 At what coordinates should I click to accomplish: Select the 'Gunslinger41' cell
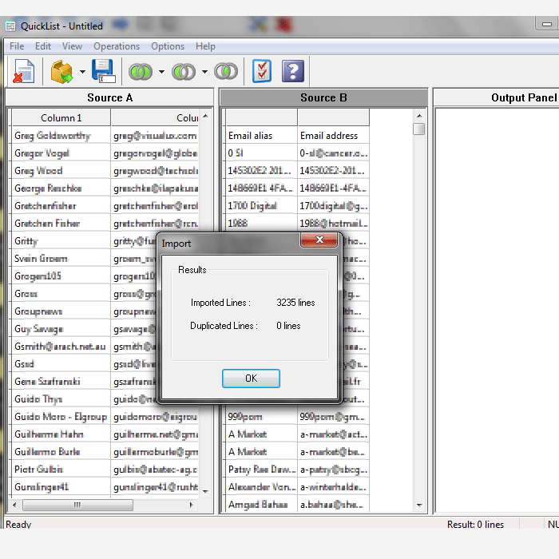(x=61, y=486)
